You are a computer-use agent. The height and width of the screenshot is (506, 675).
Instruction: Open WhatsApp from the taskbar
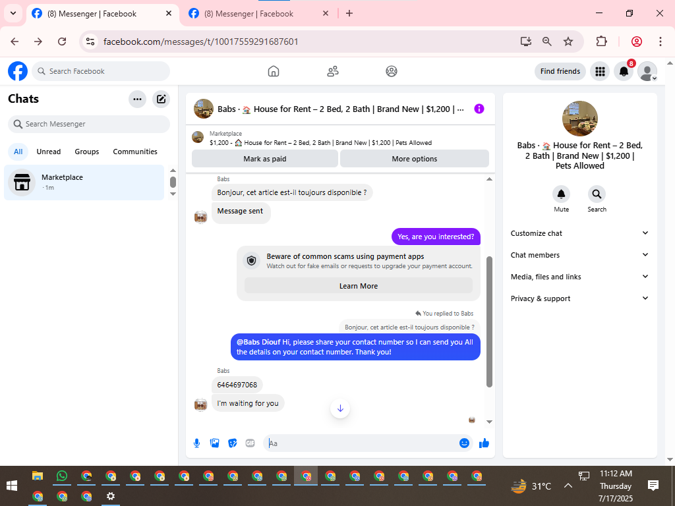point(62,476)
